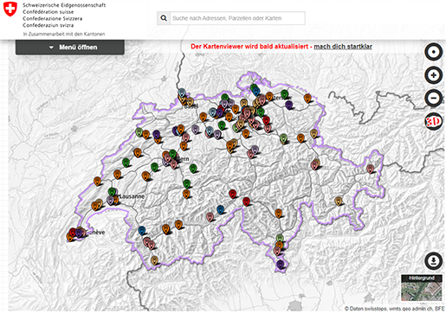Open the 'mach dich startklar' link

pyautogui.click(x=343, y=47)
